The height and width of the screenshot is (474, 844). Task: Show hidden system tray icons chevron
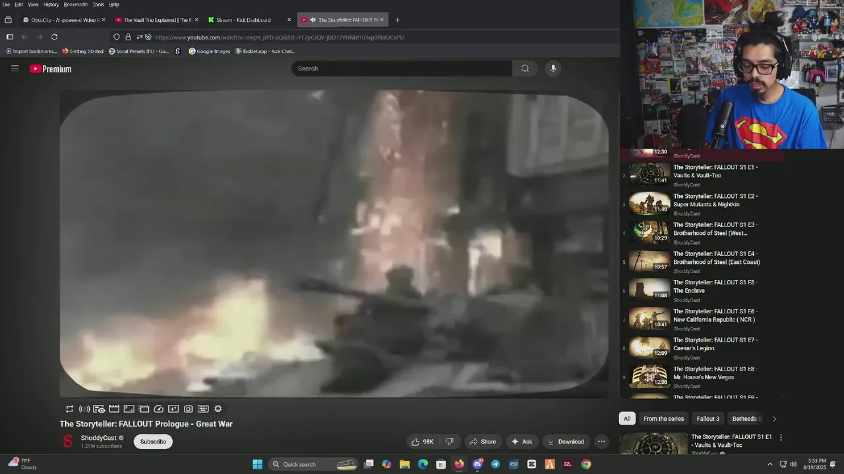click(769, 464)
